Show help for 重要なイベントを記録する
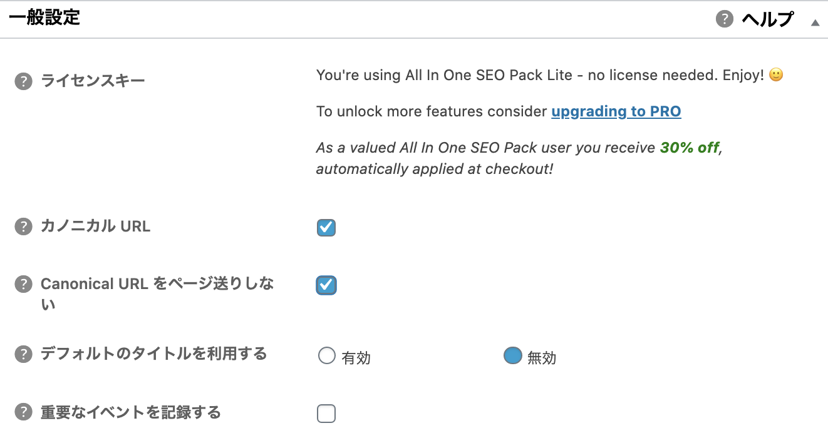828x448 pixels. 23,412
